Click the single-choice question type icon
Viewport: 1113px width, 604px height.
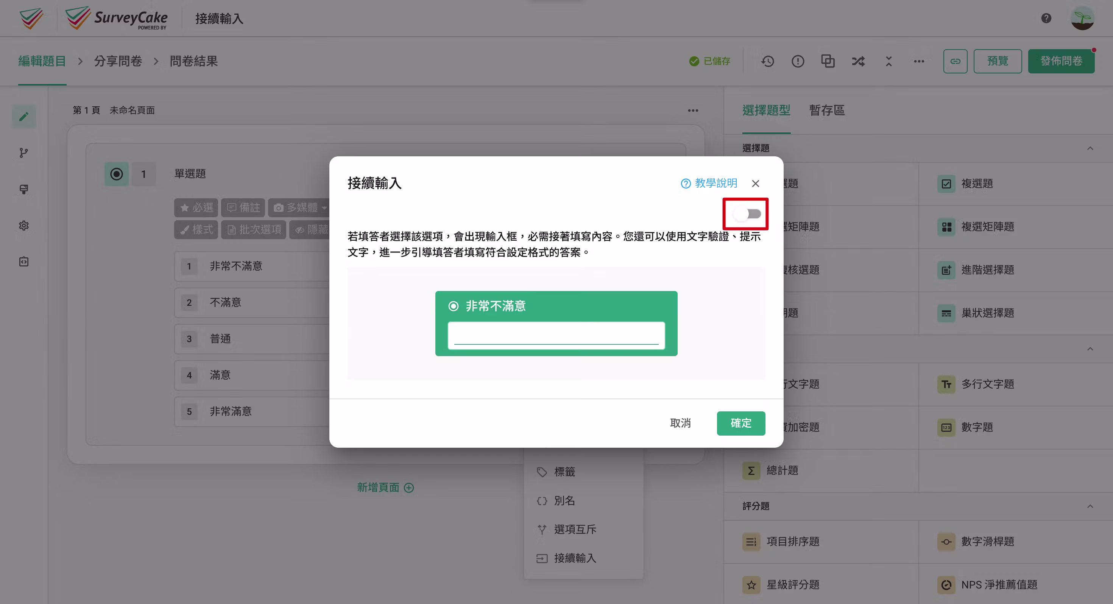point(116,174)
